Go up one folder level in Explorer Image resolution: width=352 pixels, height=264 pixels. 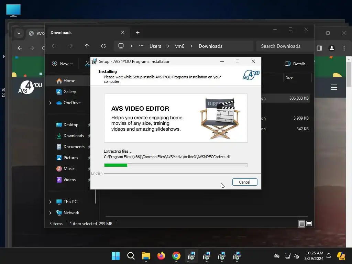pyautogui.click(x=87, y=46)
